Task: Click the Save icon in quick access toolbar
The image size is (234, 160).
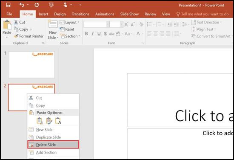Action: [8, 5]
